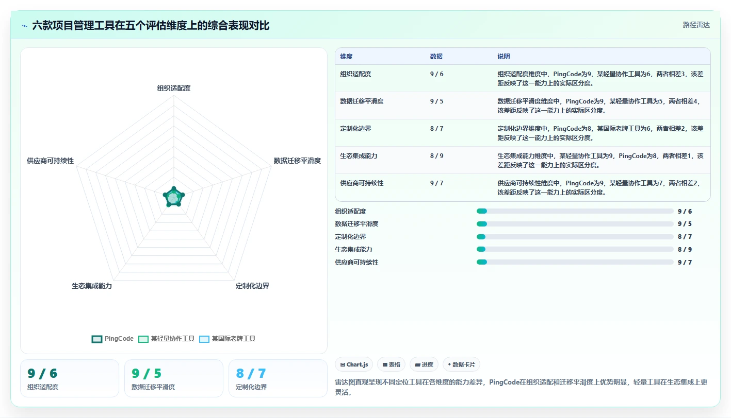Image resolution: width=731 pixels, height=418 pixels.
Task: Click the 数据迁移平滑度 radar axis label
Action: coord(297,161)
